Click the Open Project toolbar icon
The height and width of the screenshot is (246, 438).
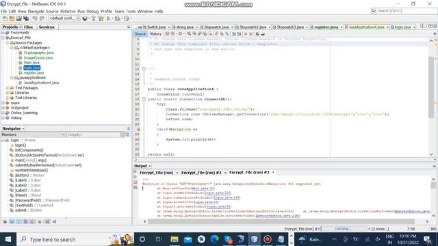pyautogui.click(x=18, y=18)
